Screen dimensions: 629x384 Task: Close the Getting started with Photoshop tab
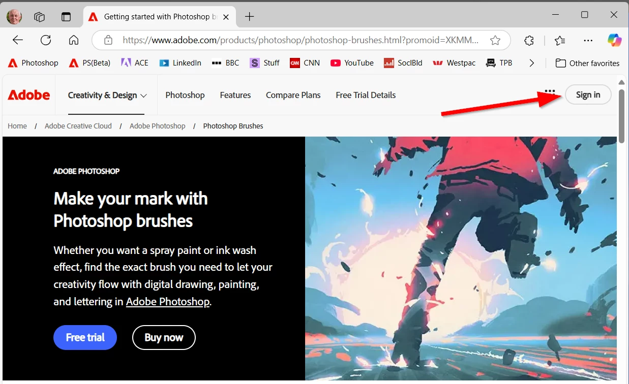point(226,17)
